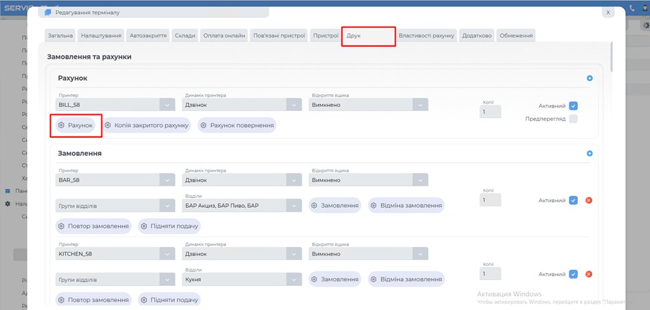The width and height of the screenshot is (650, 310).
Task: Open Копія закритого рахунку template settings
Action: pyautogui.click(x=147, y=125)
